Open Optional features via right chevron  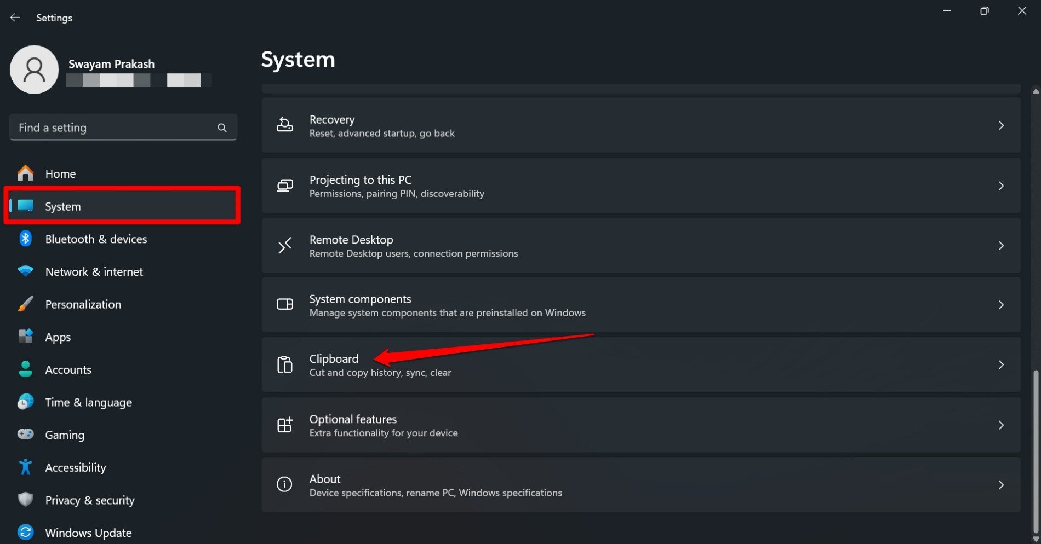(1000, 425)
